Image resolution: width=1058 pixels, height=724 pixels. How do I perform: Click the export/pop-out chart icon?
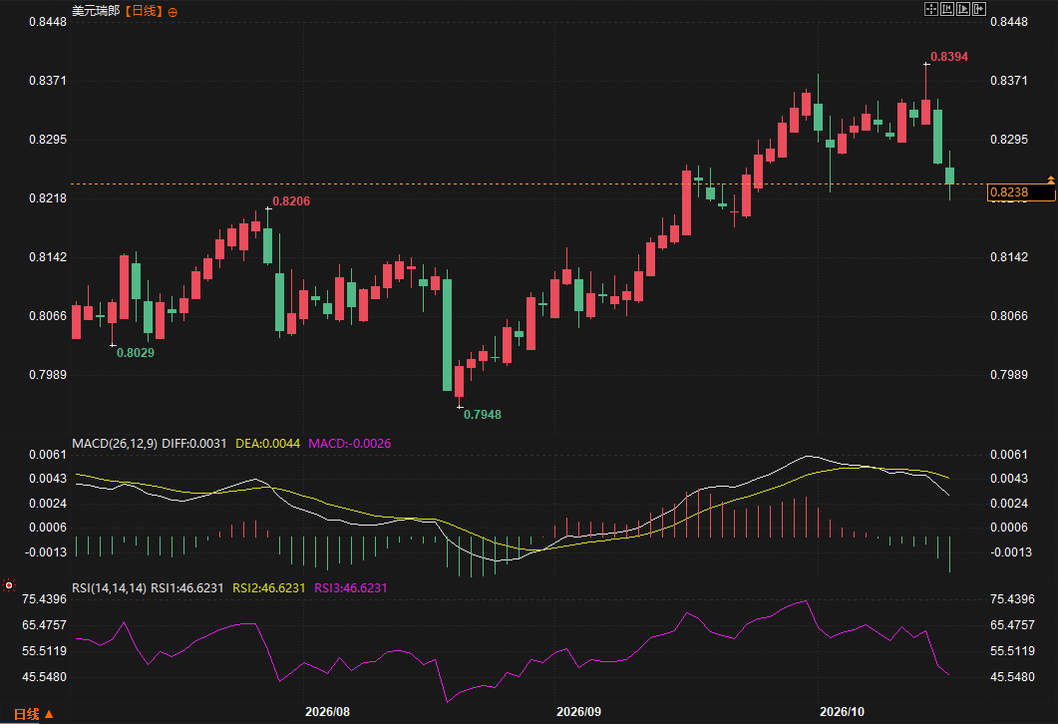(x=979, y=9)
